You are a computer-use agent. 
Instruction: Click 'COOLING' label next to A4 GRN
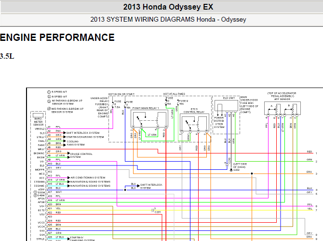[x=73, y=141]
